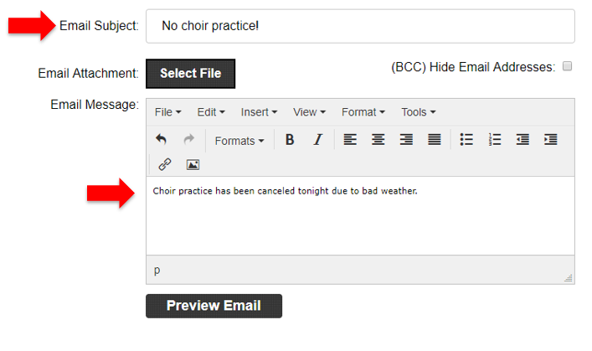Toggle bold text formatting
The image size is (592, 351).
(290, 140)
